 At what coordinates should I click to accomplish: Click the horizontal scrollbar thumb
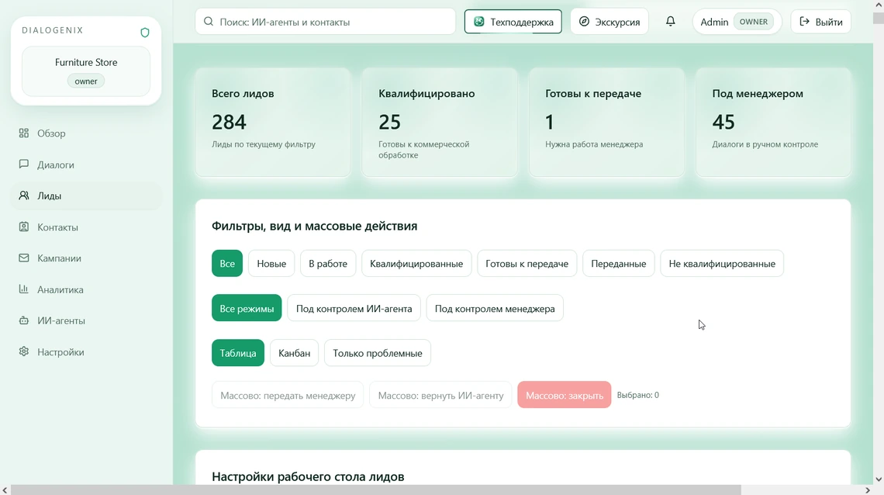point(375,490)
